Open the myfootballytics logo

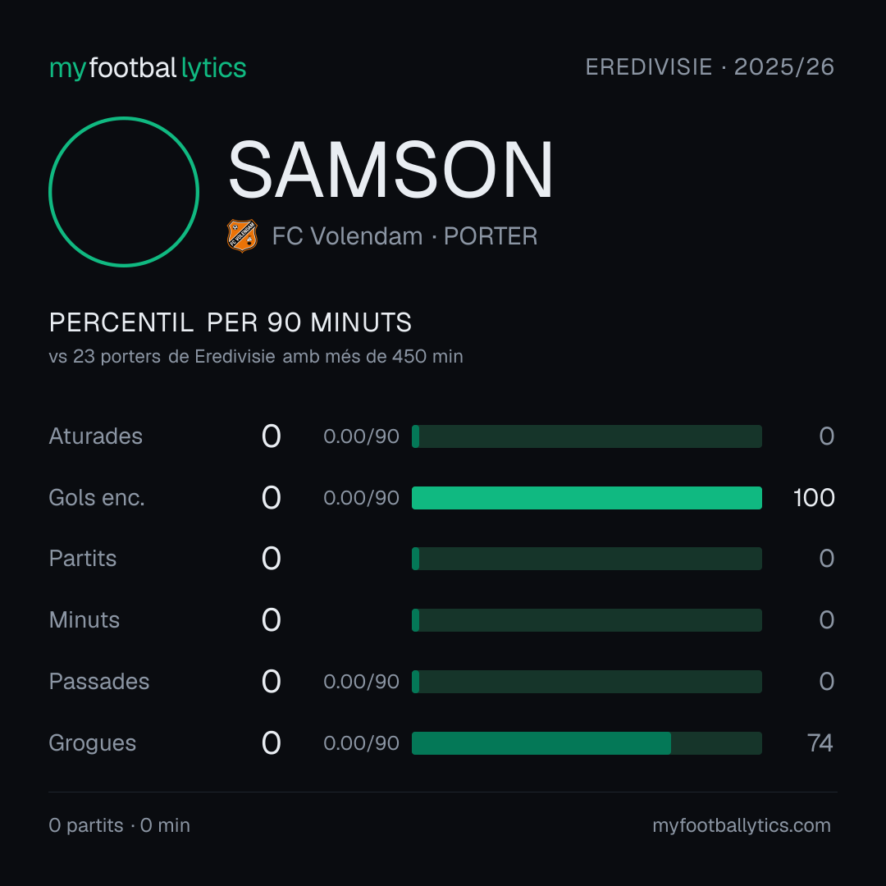148,68
